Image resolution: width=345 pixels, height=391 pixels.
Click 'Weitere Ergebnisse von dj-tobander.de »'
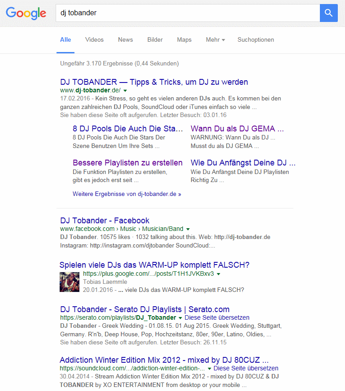pyautogui.click(x=127, y=194)
